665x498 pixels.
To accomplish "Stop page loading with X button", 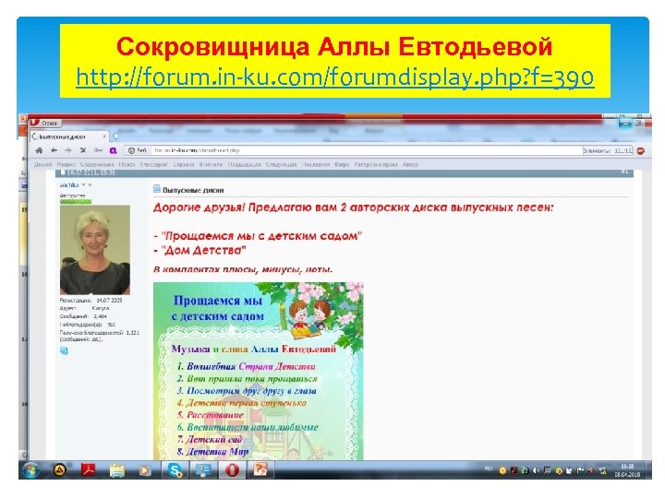I will tap(83, 150).
